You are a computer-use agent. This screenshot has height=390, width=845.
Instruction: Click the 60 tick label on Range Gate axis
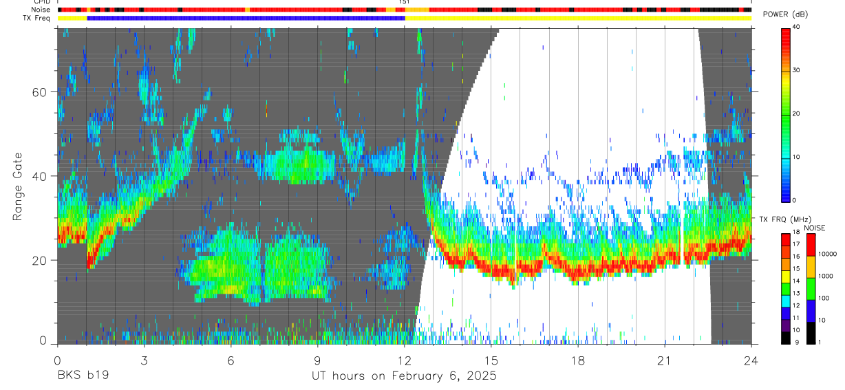(41, 92)
